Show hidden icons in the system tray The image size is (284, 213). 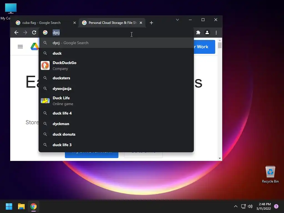[x=236, y=206]
